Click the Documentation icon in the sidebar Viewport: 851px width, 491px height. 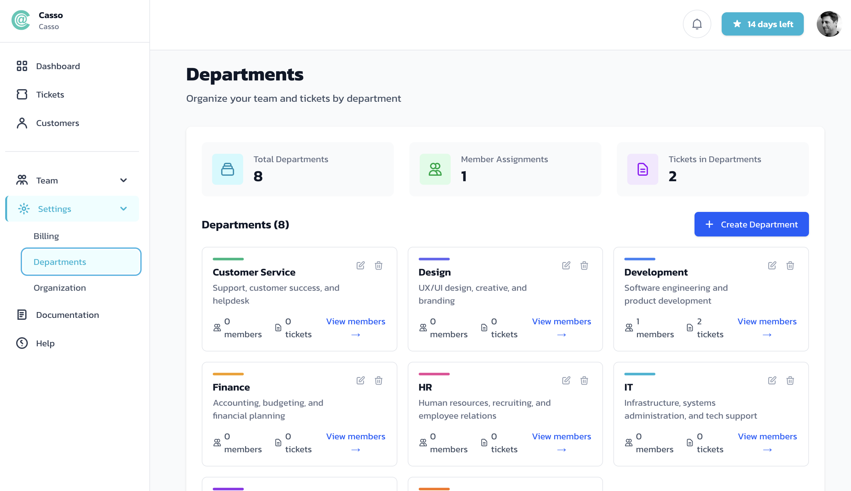[22, 315]
